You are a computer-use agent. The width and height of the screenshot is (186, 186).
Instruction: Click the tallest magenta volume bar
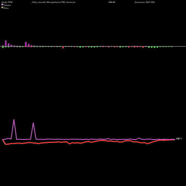6,44
